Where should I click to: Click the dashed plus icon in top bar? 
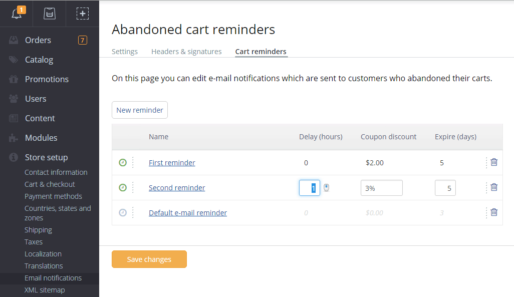(x=82, y=14)
